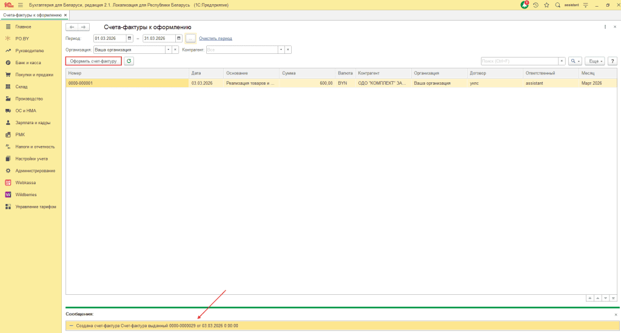Image resolution: width=621 pixels, height=333 pixels.
Task: Open favorites star icon
Action: (546, 5)
